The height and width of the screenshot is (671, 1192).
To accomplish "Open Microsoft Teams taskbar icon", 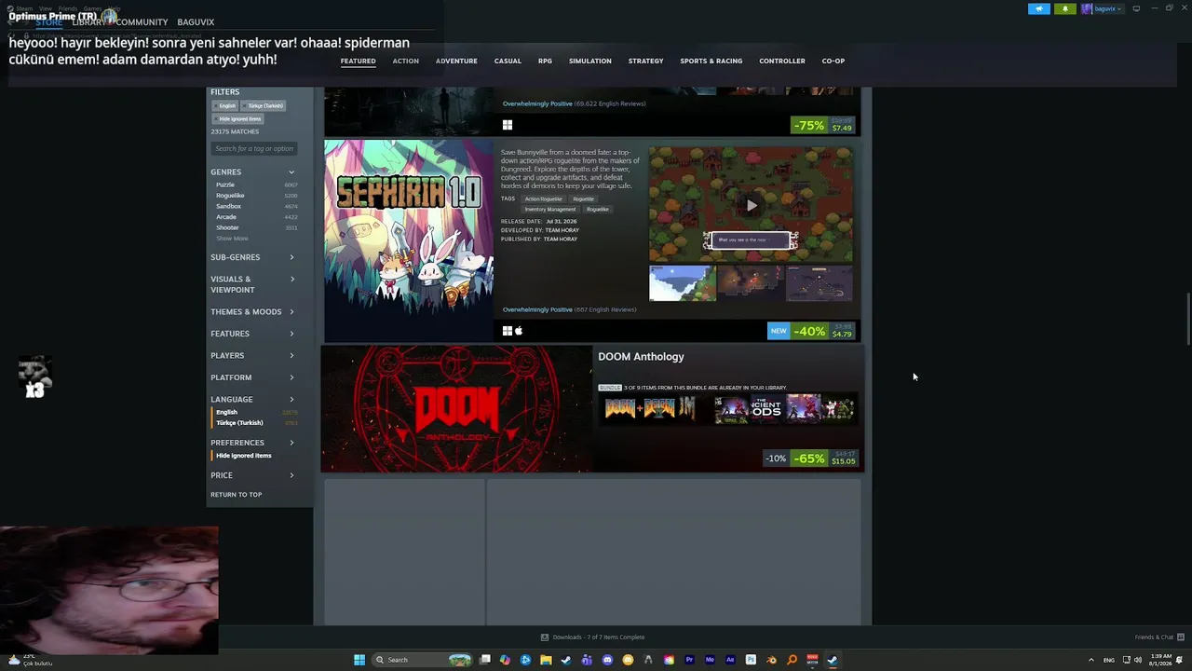I will tap(587, 660).
